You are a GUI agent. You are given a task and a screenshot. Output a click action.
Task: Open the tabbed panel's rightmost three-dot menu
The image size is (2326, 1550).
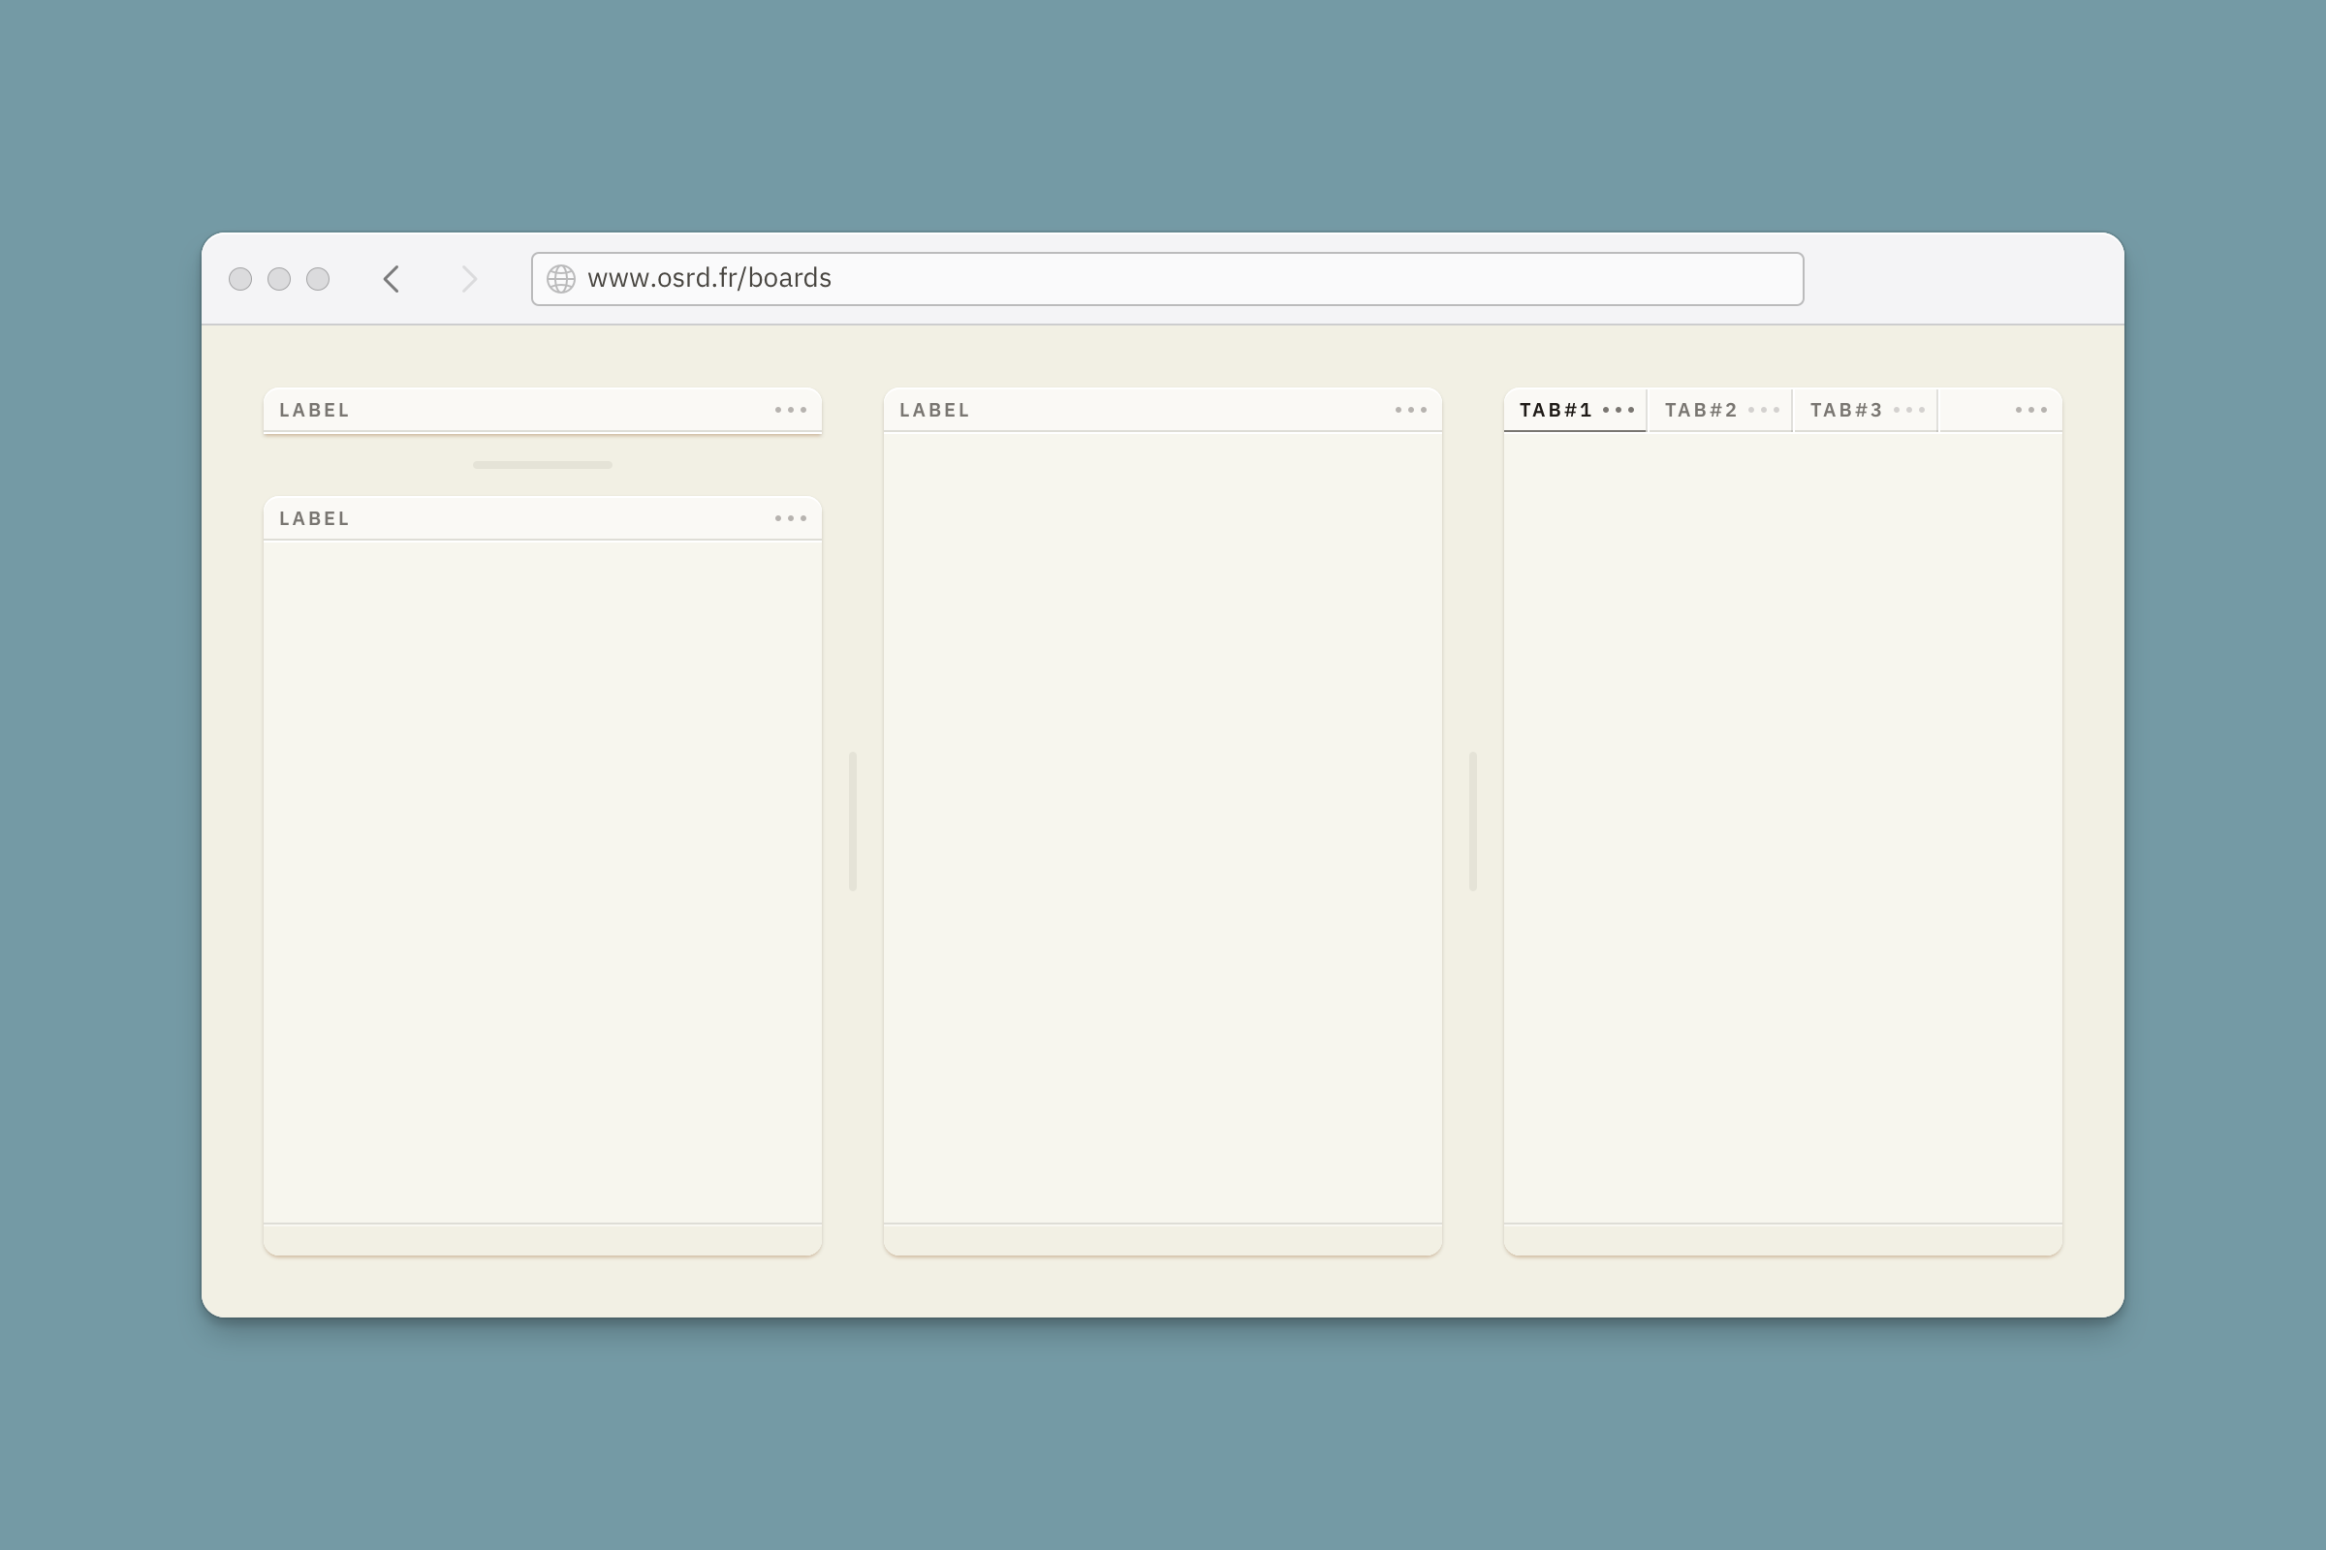[2030, 410]
